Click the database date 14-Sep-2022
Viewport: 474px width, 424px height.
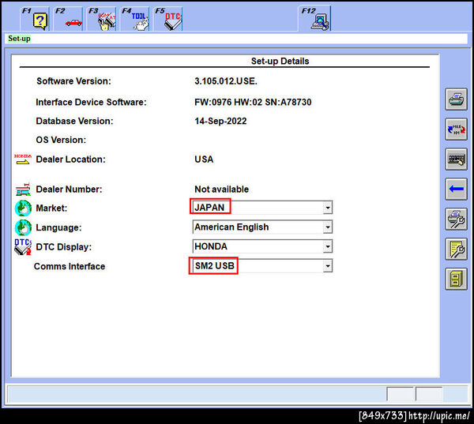220,121
